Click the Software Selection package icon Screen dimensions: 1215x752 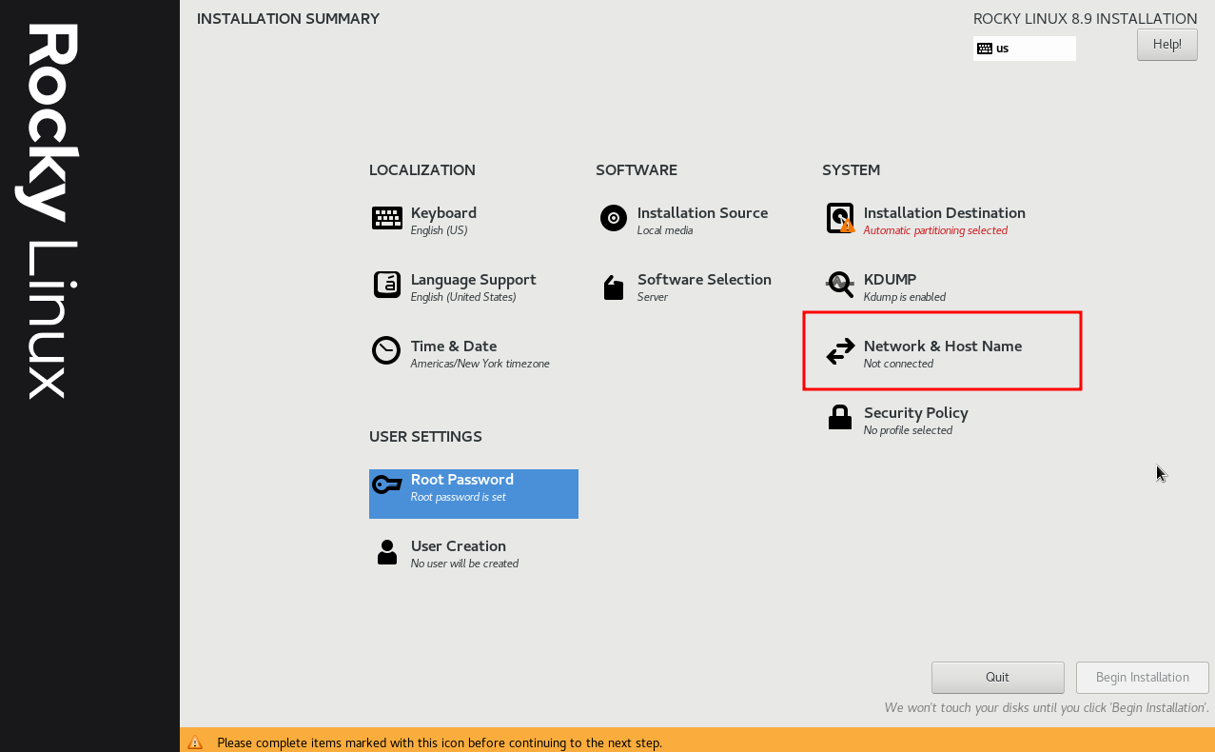point(614,287)
